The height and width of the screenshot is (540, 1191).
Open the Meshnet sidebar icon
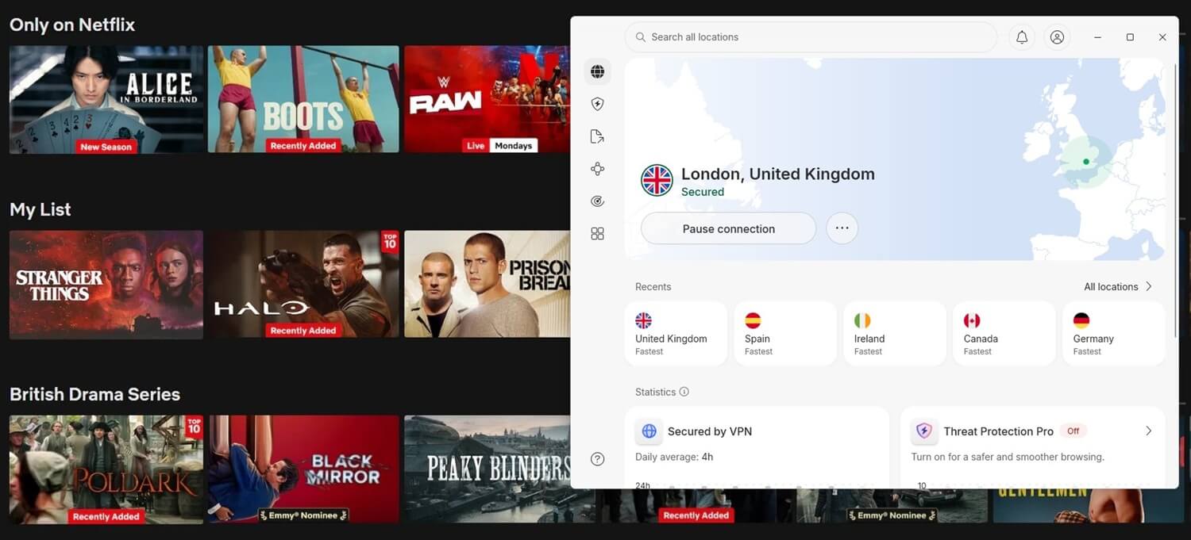coord(597,169)
